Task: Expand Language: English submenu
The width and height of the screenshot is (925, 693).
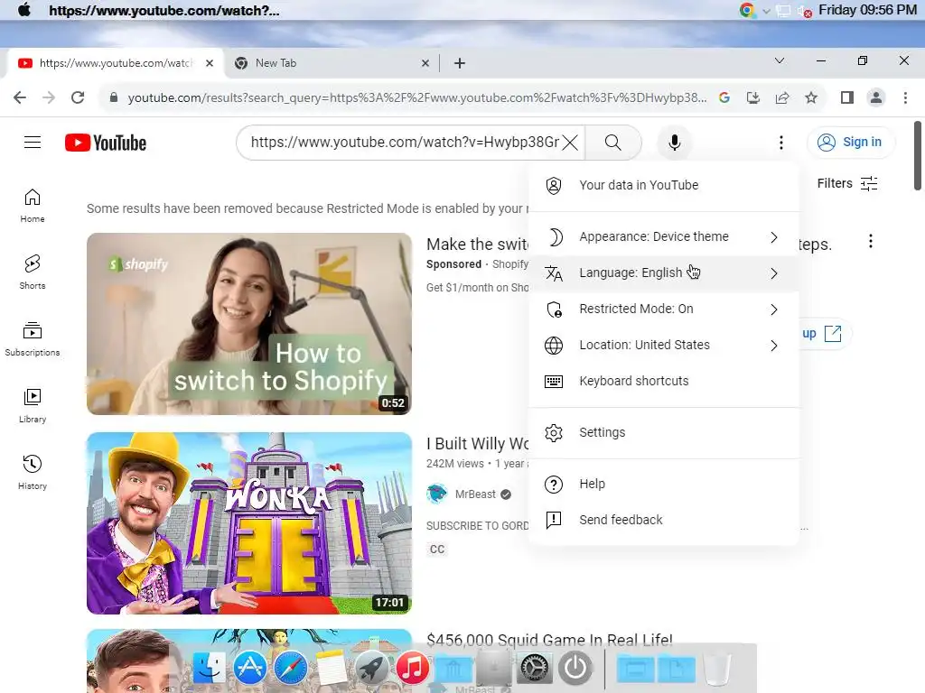Action: click(664, 273)
